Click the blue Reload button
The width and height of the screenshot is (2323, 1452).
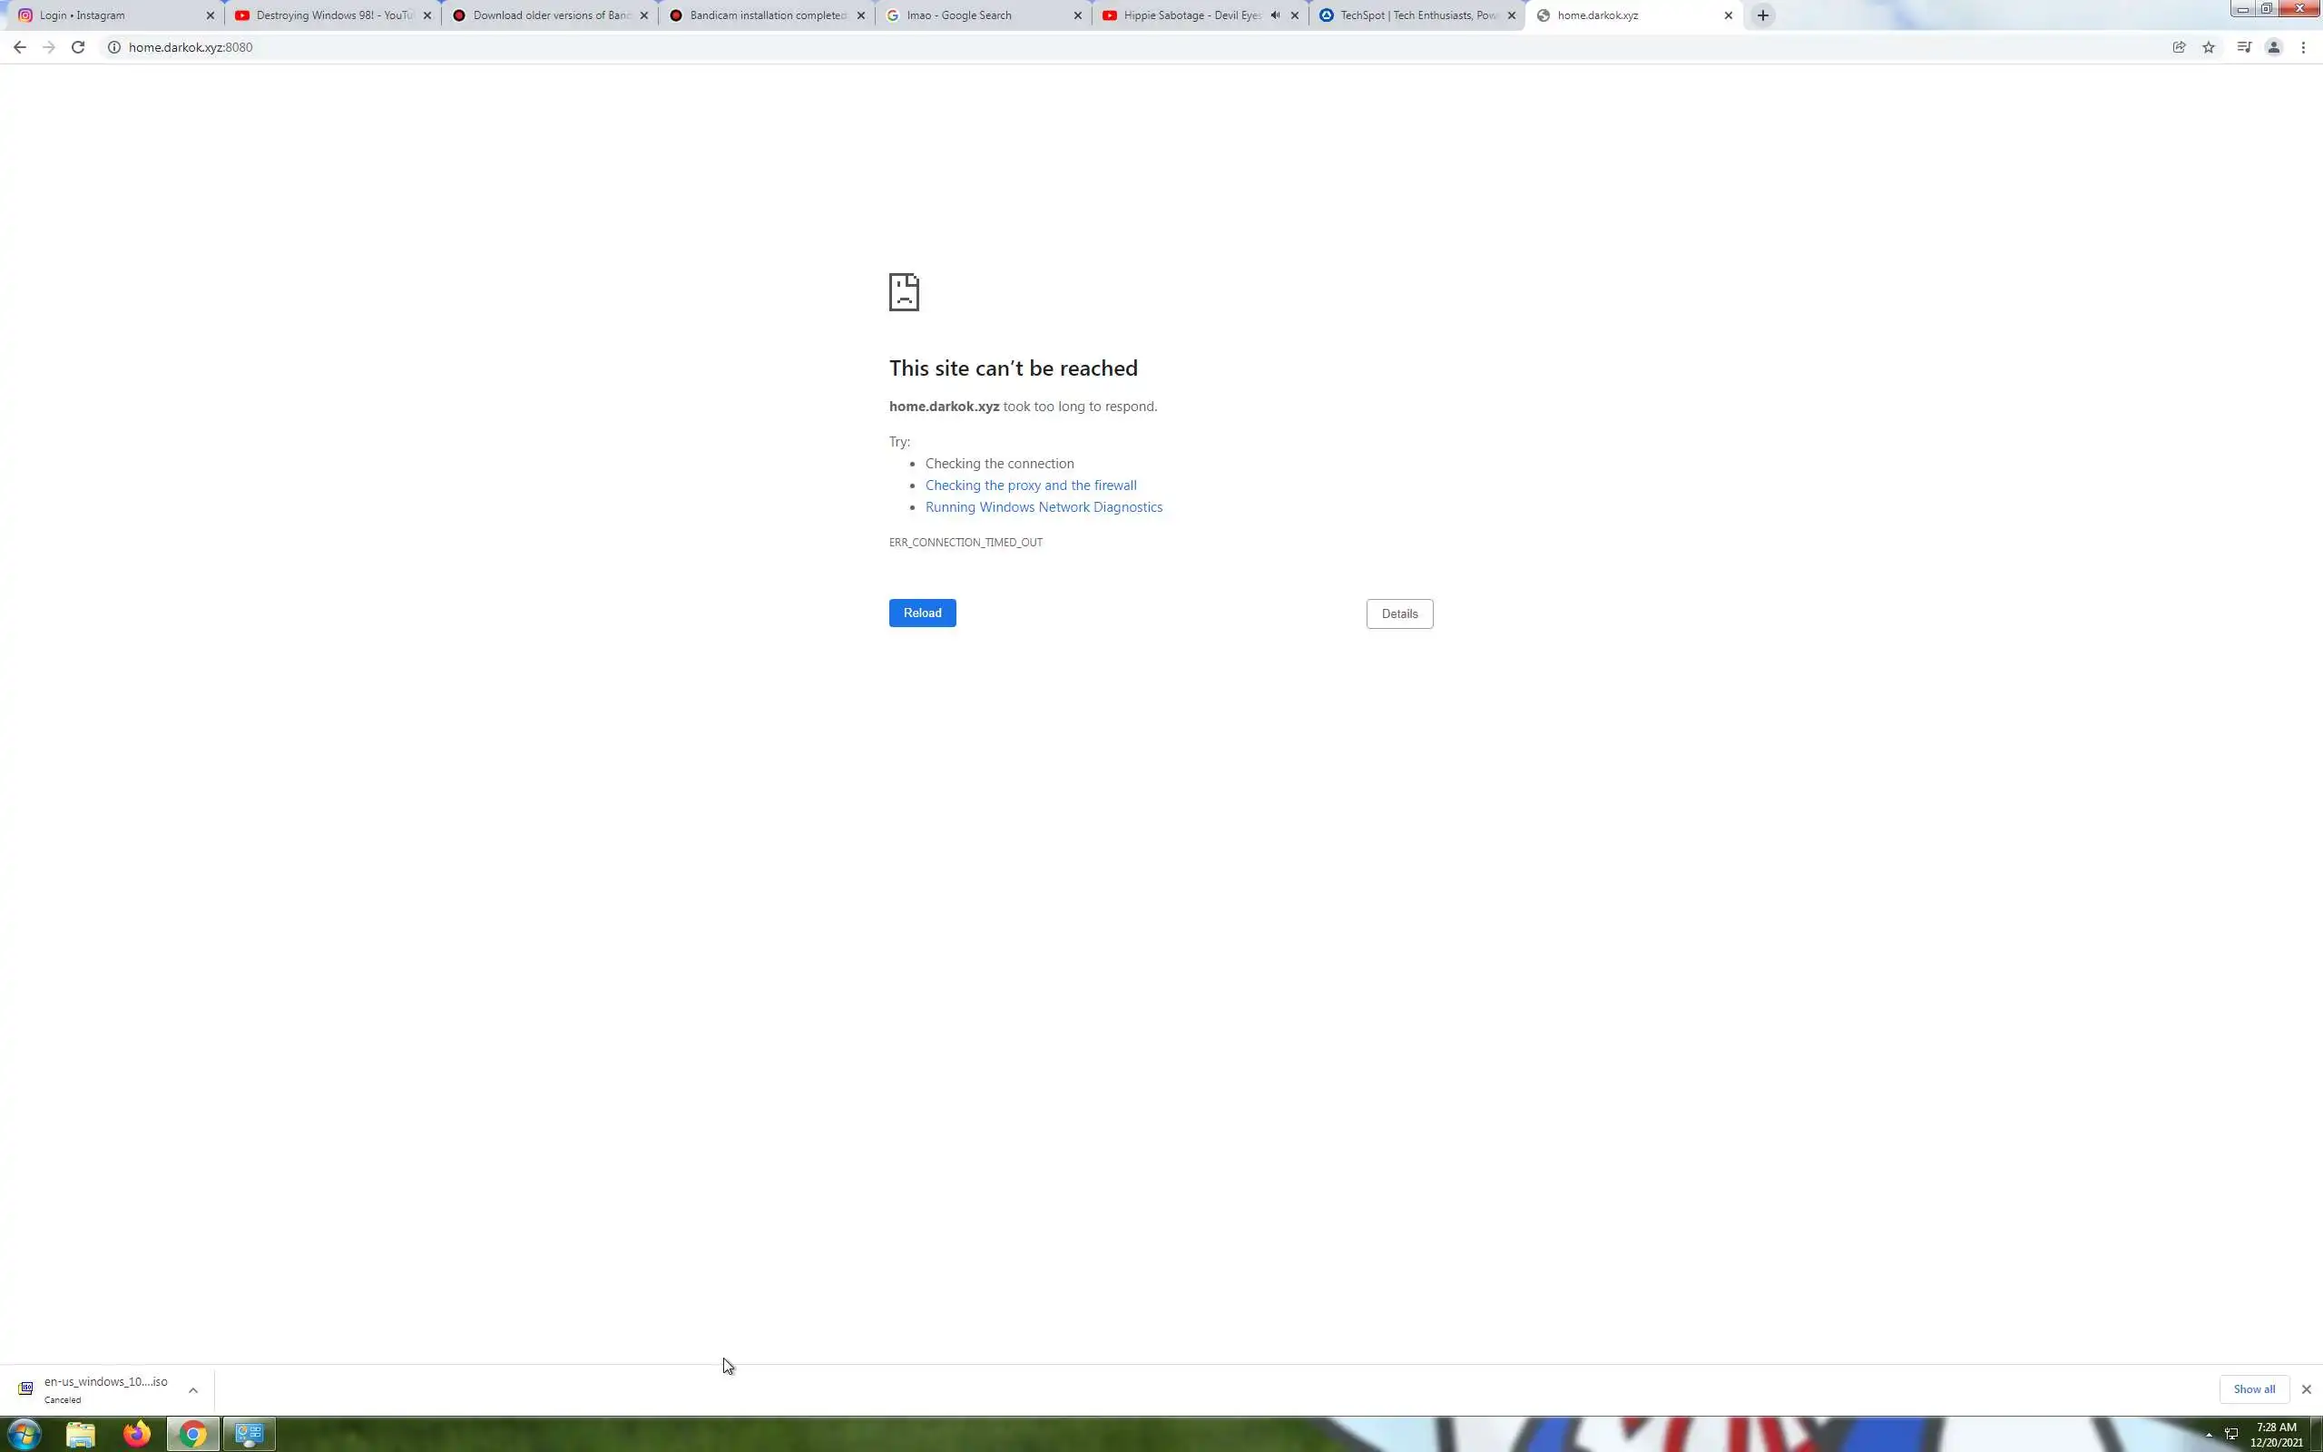[x=922, y=613]
